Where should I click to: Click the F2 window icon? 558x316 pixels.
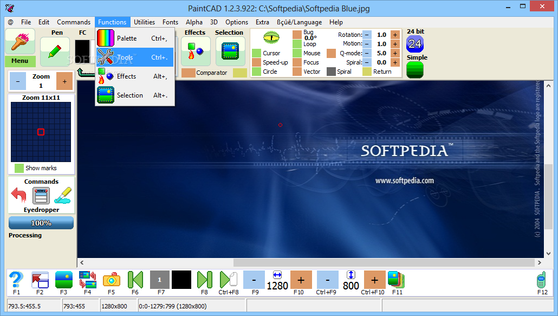tap(40, 280)
